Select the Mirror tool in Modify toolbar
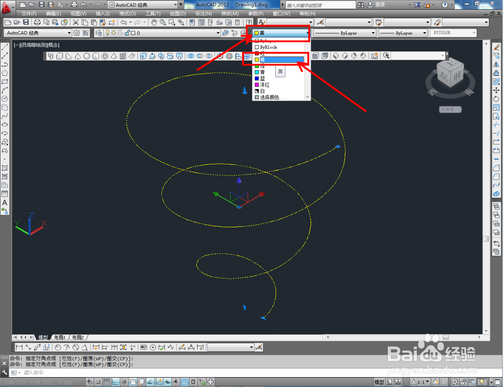 point(497,65)
